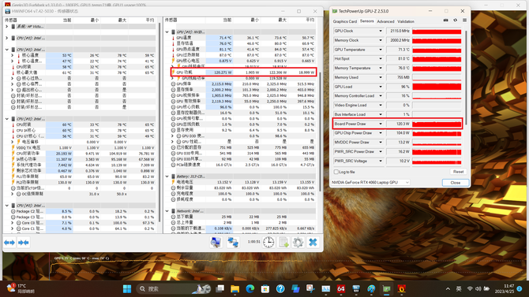Viewport: 529px width, 297px height.
Task: Click Memory Used 755 MB value
Action: 398,77
